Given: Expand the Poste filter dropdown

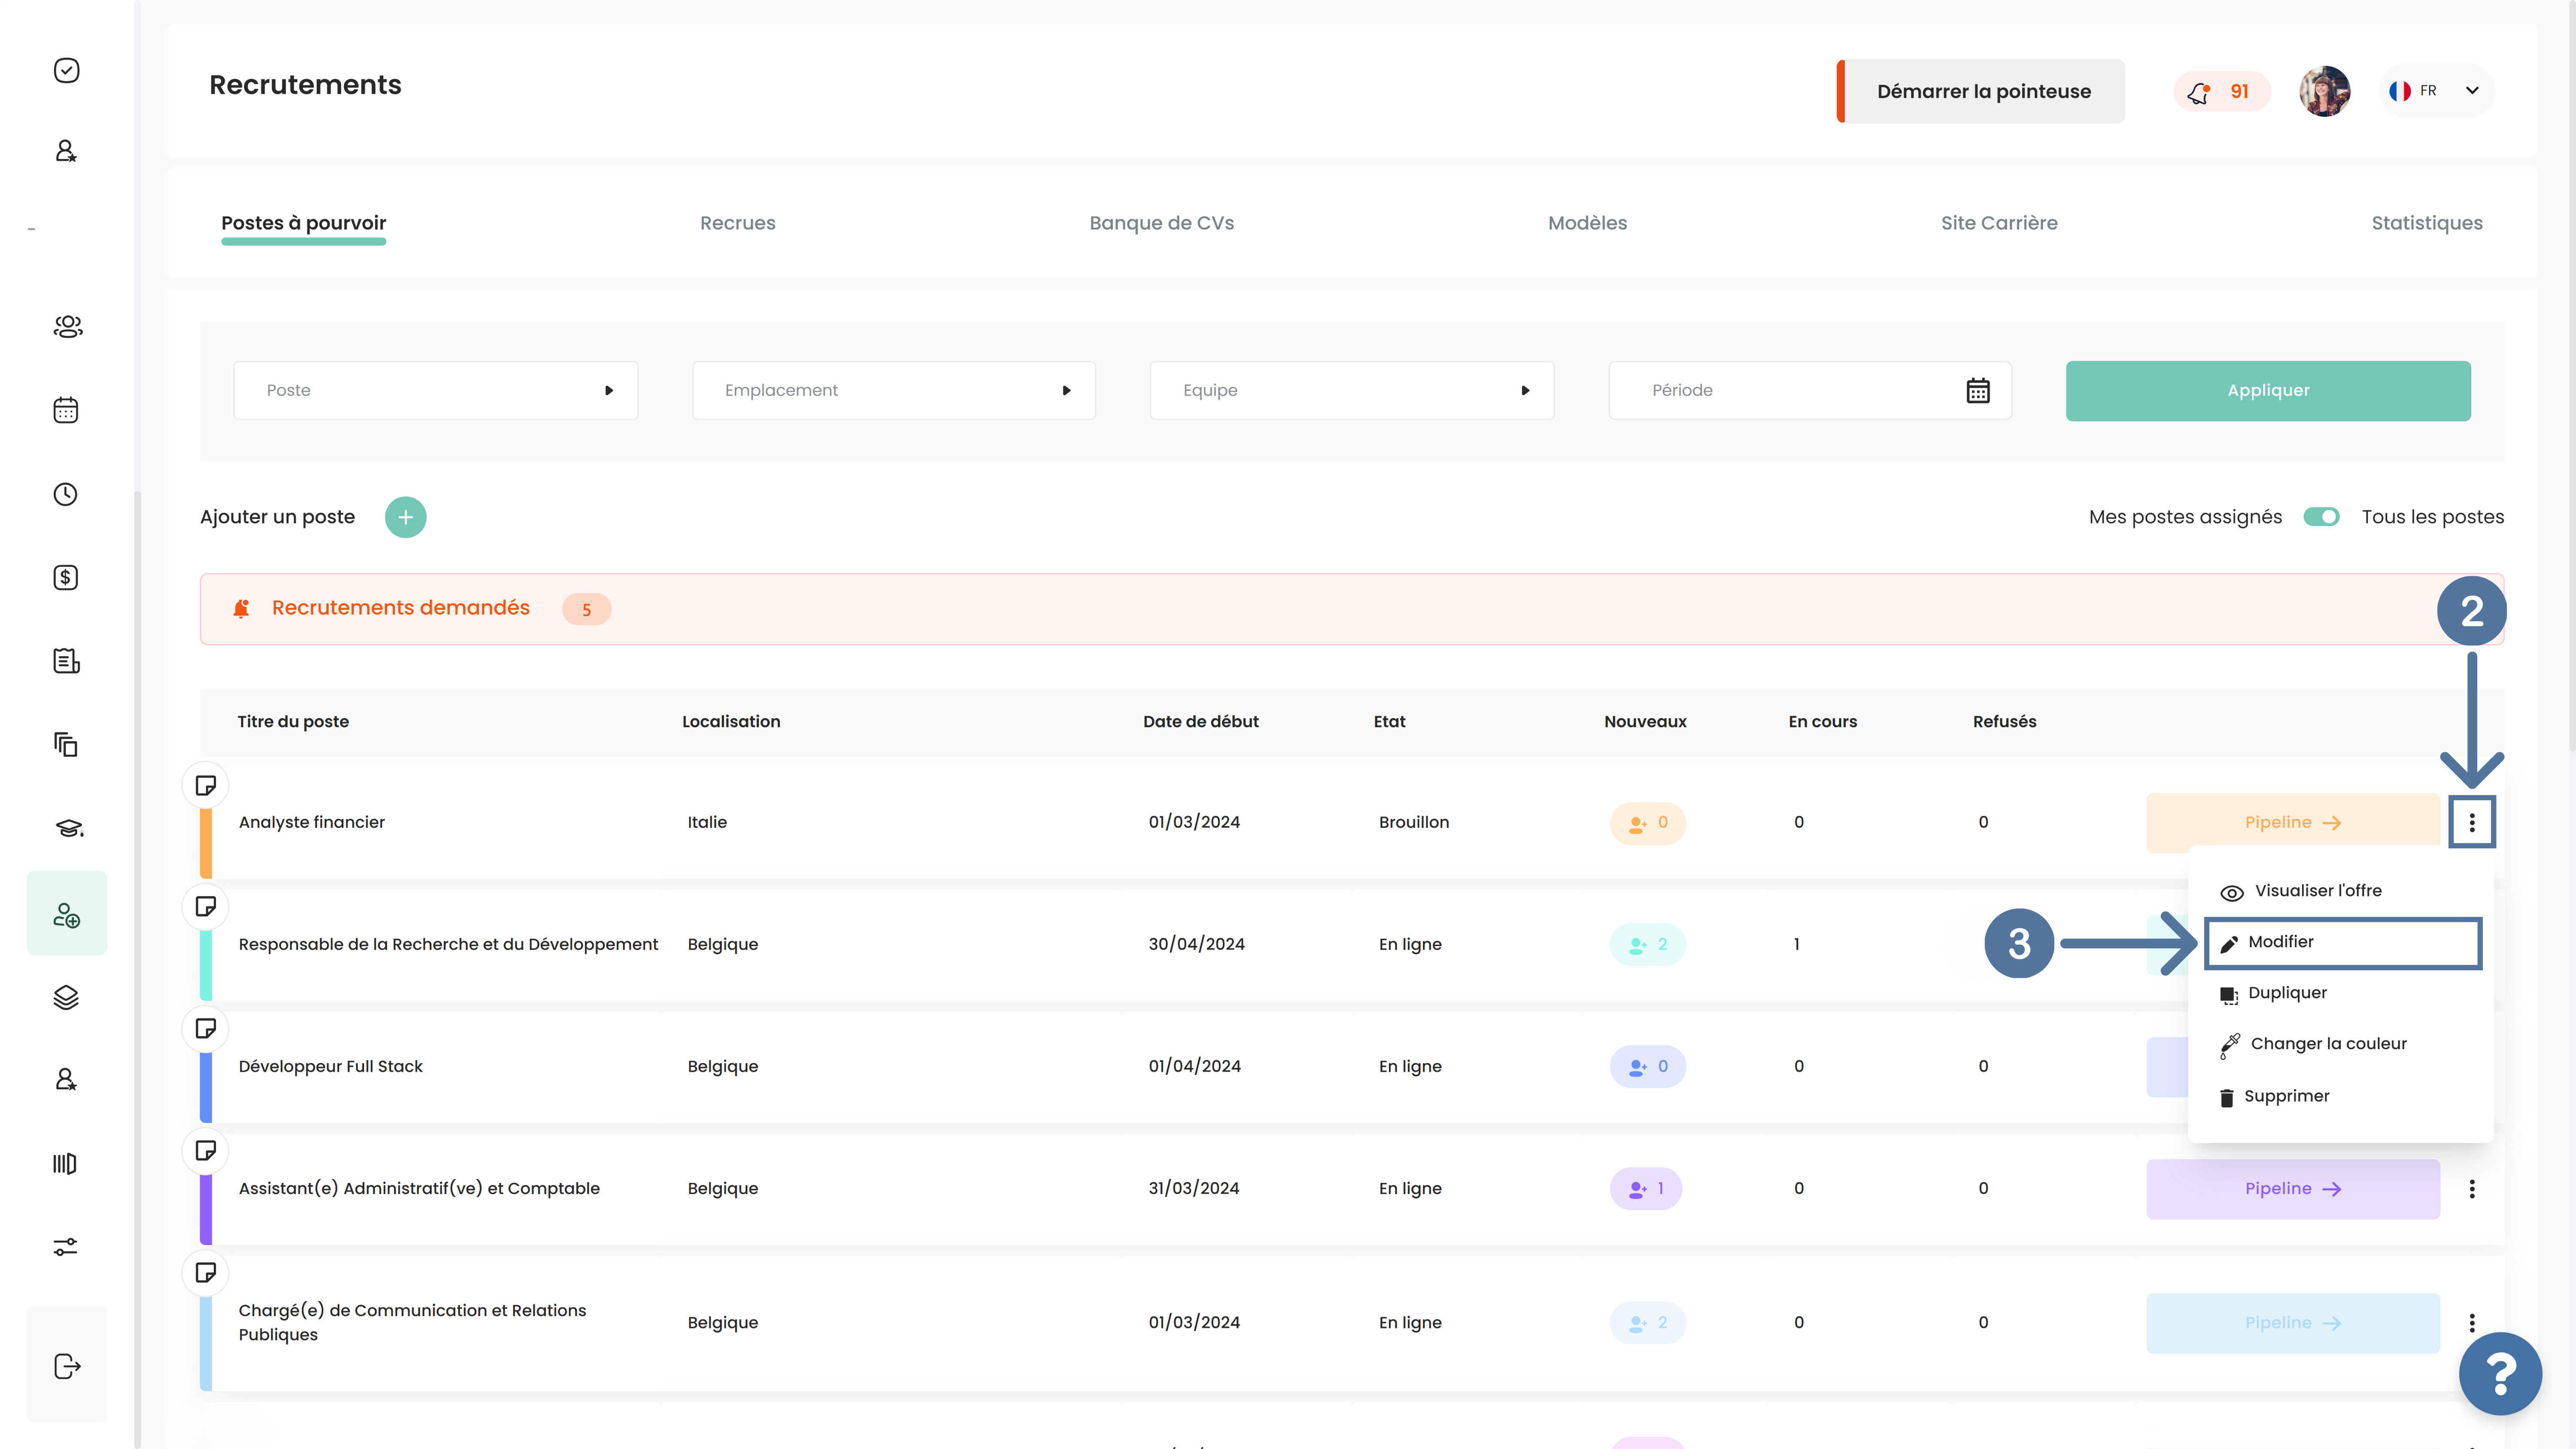Looking at the screenshot, I should pos(436,391).
